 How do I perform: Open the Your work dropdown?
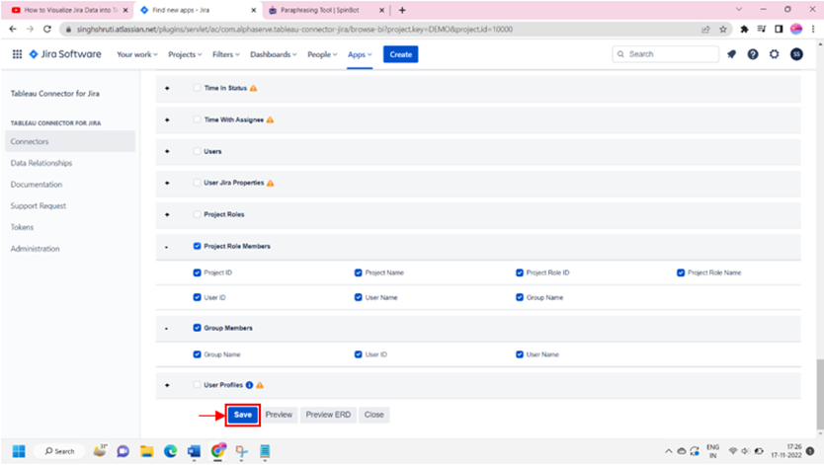(x=137, y=54)
